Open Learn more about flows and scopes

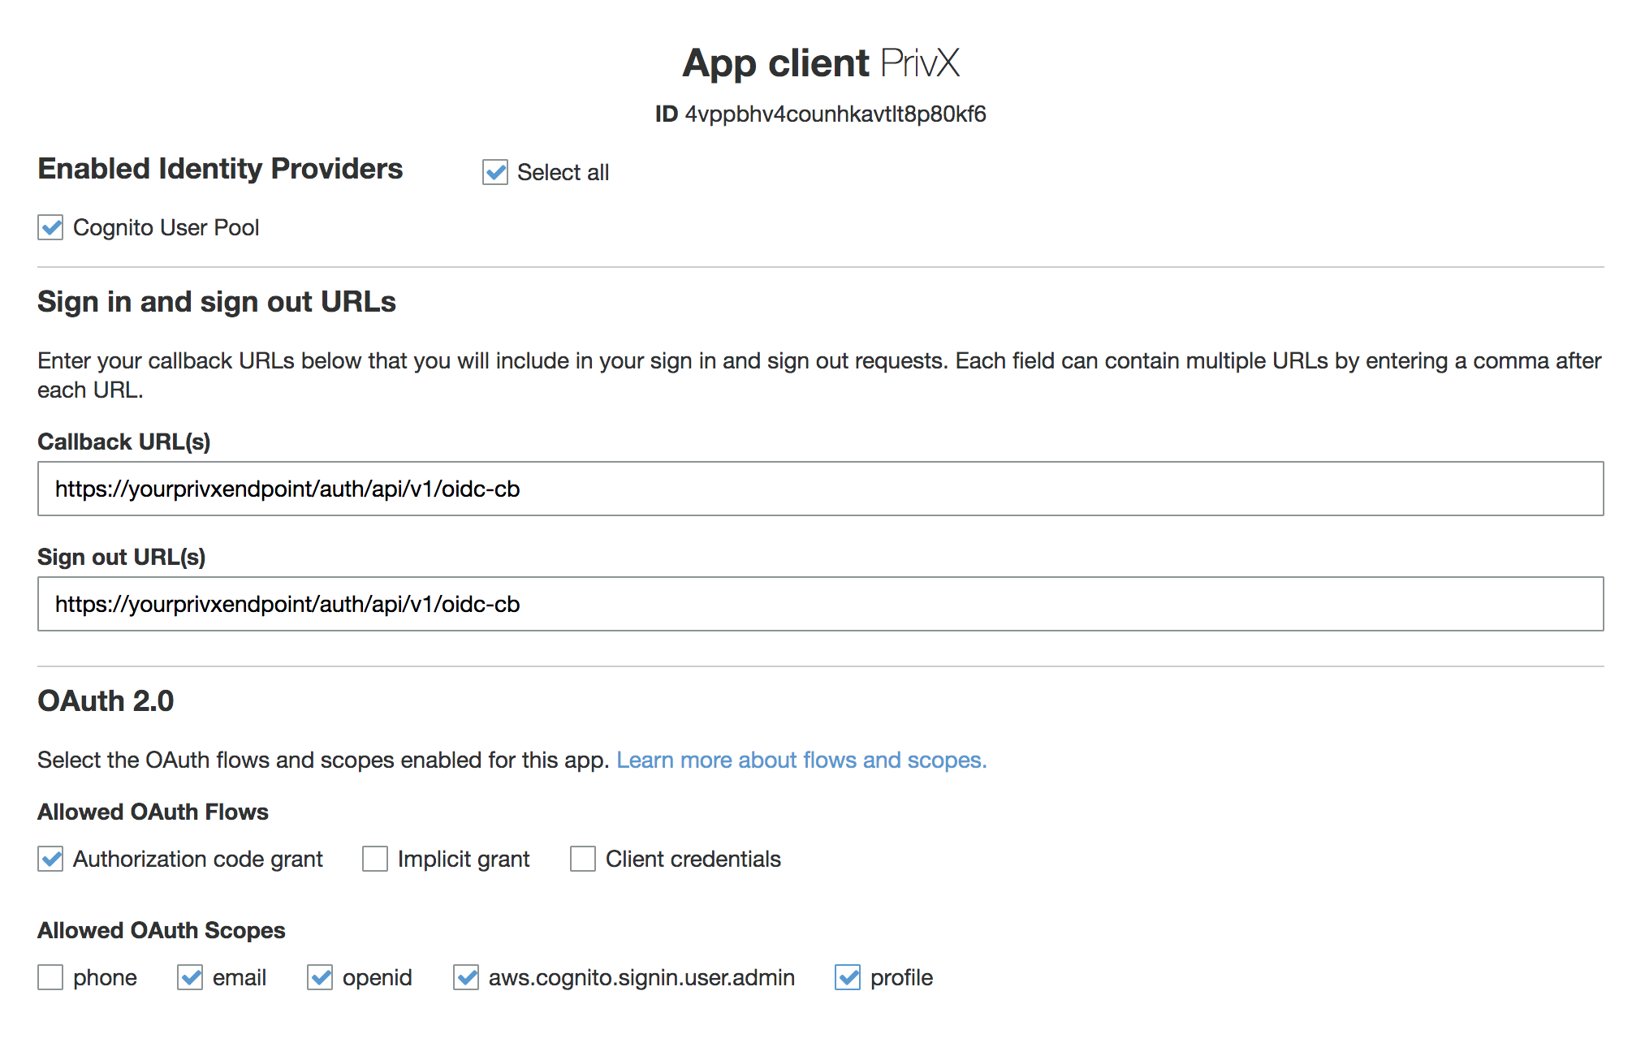tap(801, 760)
